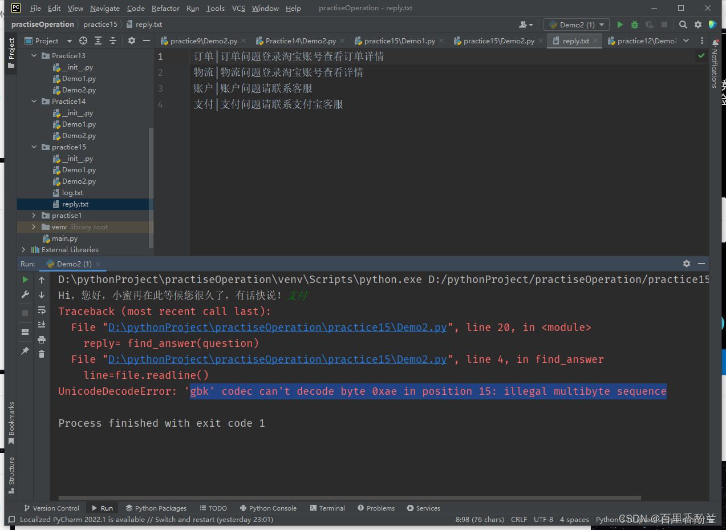Open Demo2 run configuration dropdown
Viewport: 726px width, 530px height.
tap(577, 25)
